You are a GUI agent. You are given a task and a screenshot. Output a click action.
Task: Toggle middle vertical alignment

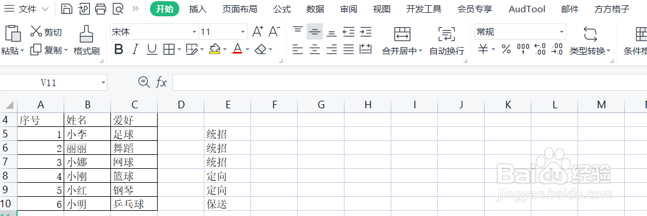tap(315, 31)
